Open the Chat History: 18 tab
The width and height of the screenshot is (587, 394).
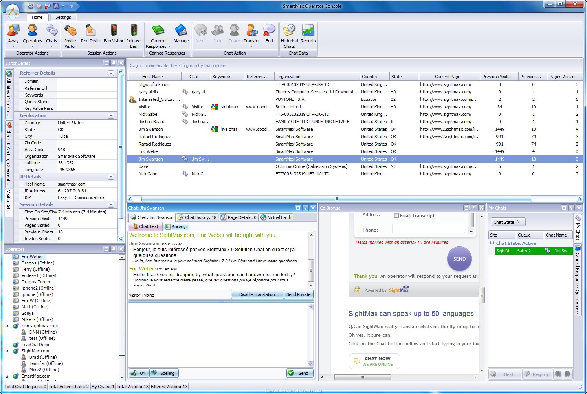(197, 217)
